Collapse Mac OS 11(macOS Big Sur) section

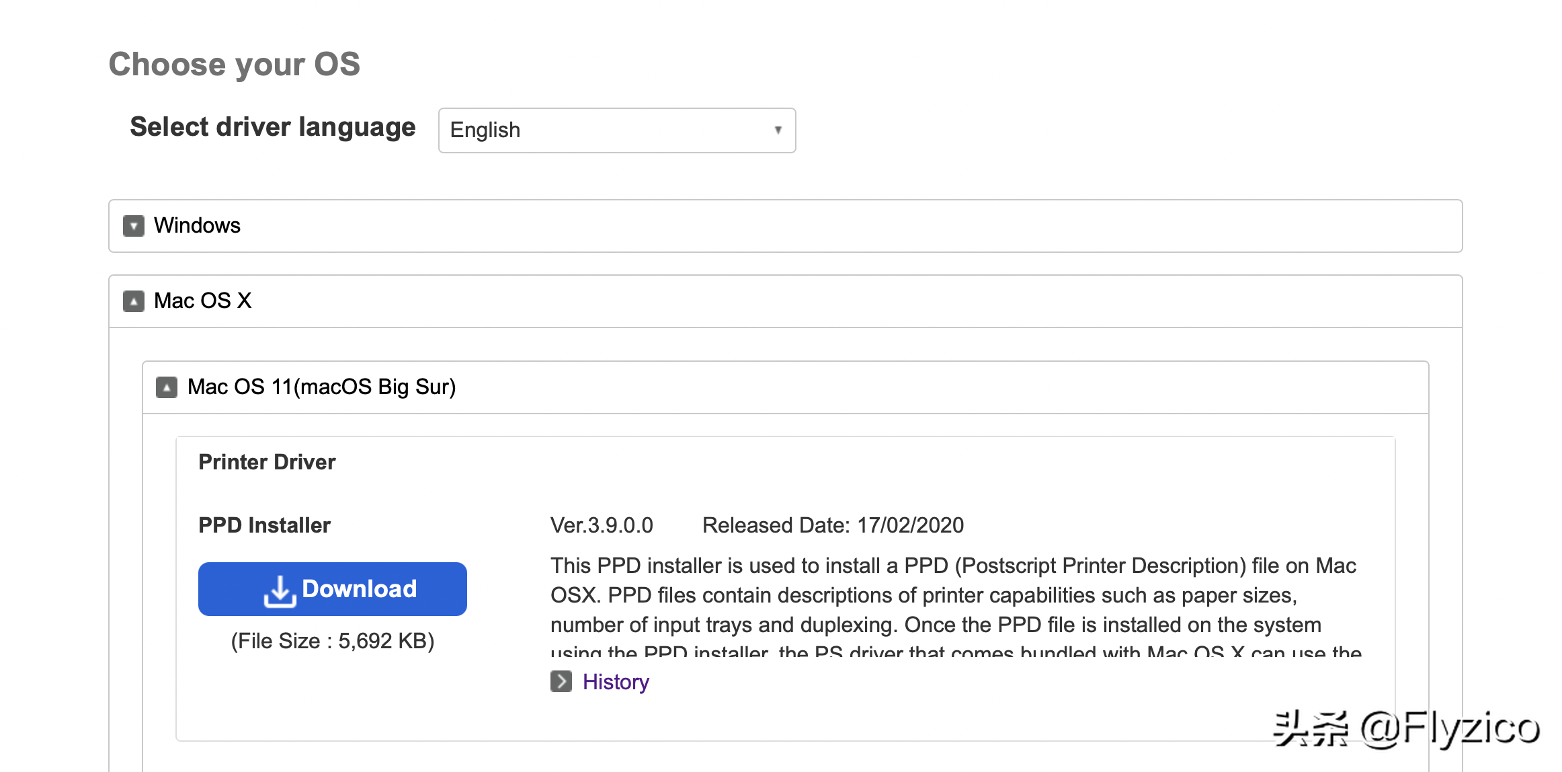coord(321,387)
